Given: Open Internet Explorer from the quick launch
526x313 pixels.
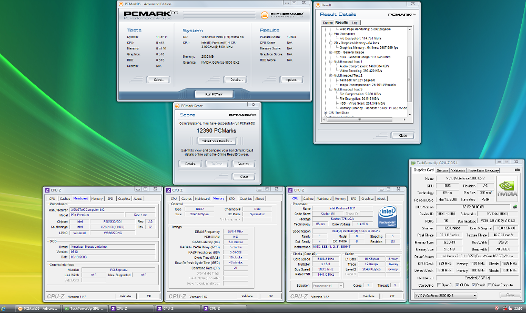Looking at the screenshot, I should (x=3, y=309).
